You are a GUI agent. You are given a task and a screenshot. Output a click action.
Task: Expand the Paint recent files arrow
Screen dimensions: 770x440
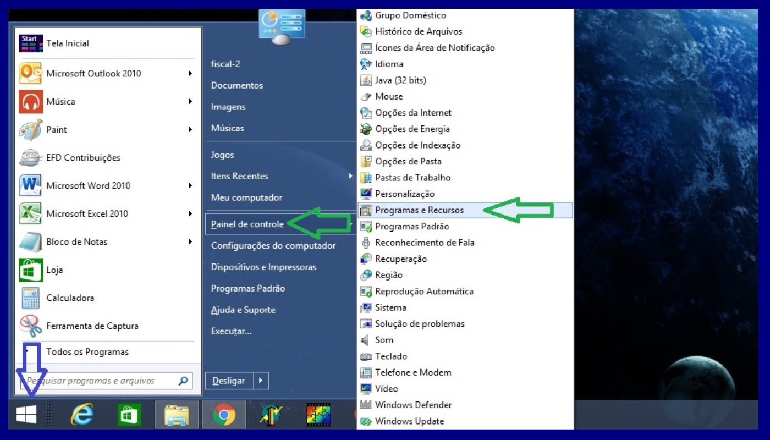pos(190,129)
